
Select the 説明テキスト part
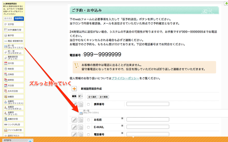pos(14,136)
